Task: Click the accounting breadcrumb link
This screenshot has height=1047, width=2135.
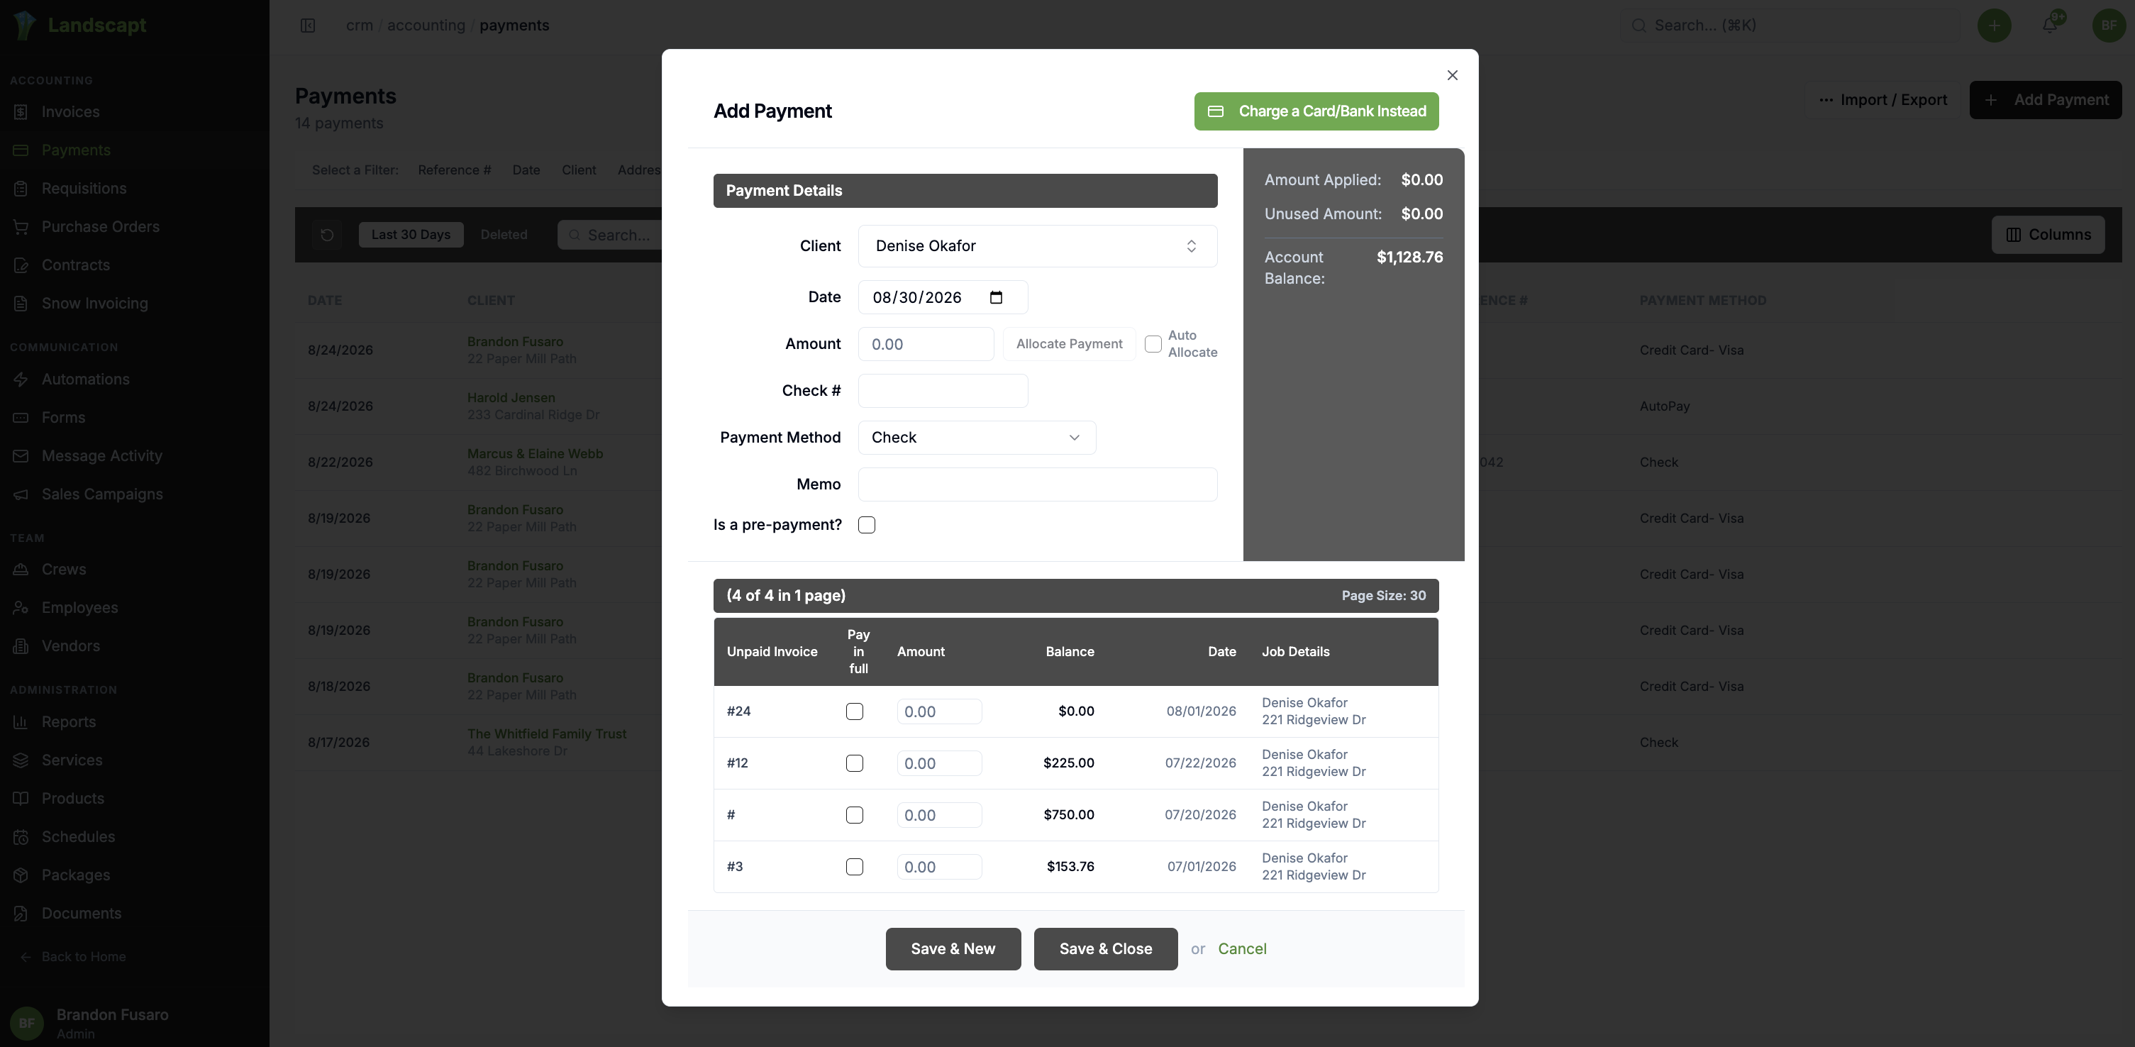Action: point(426,26)
